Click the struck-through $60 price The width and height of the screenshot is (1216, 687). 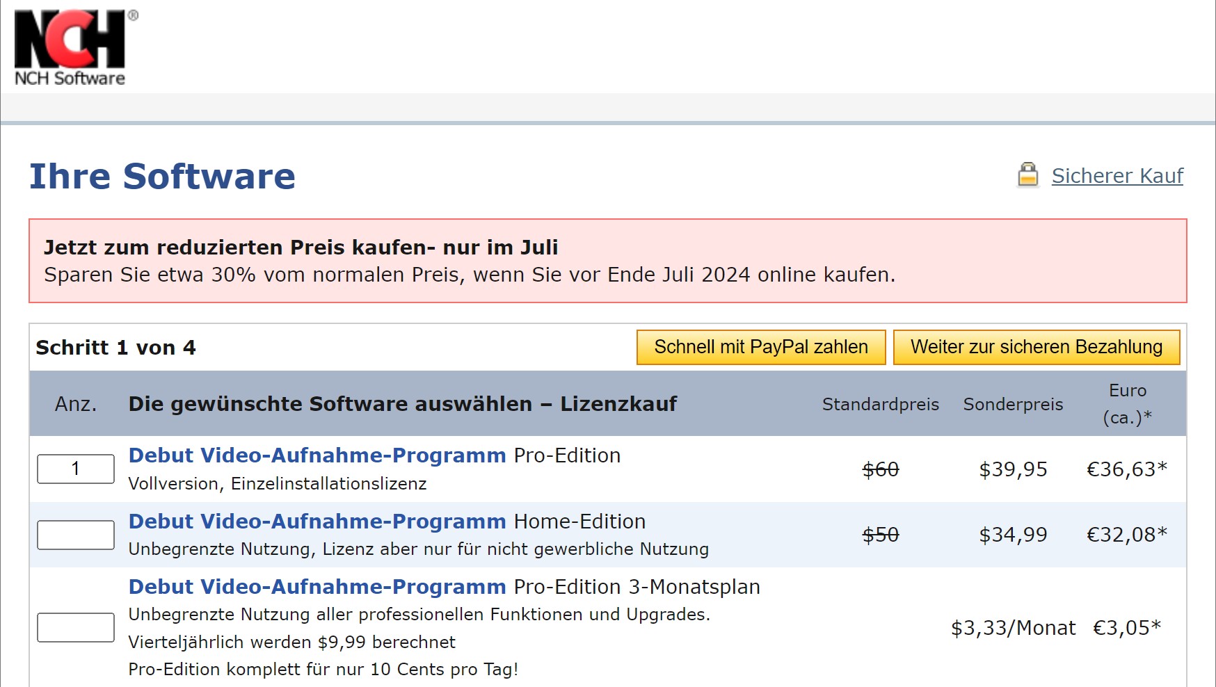coord(881,469)
